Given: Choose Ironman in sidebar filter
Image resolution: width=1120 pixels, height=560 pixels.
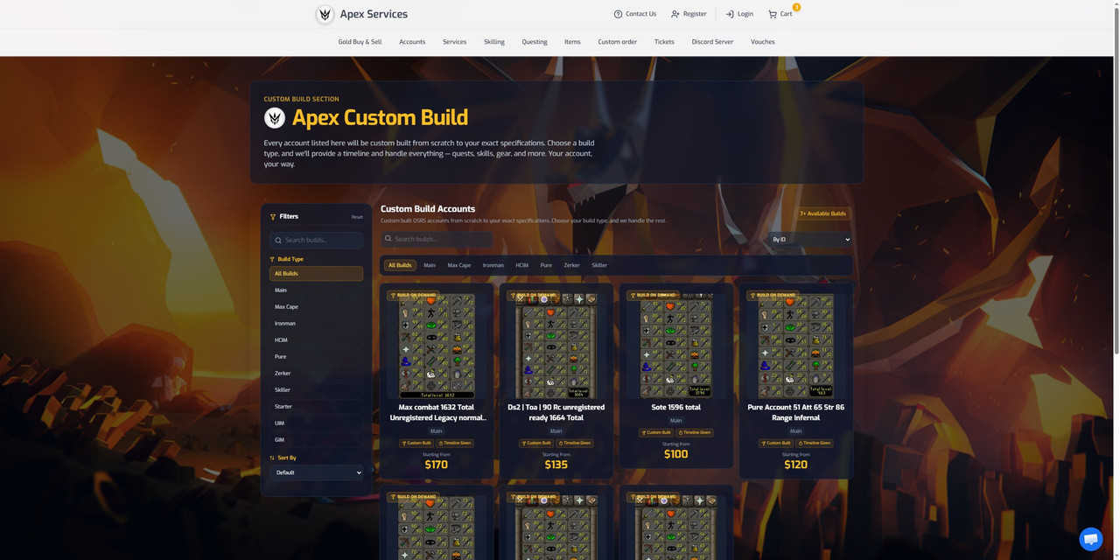Looking at the screenshot, I should tap(316, 324).
